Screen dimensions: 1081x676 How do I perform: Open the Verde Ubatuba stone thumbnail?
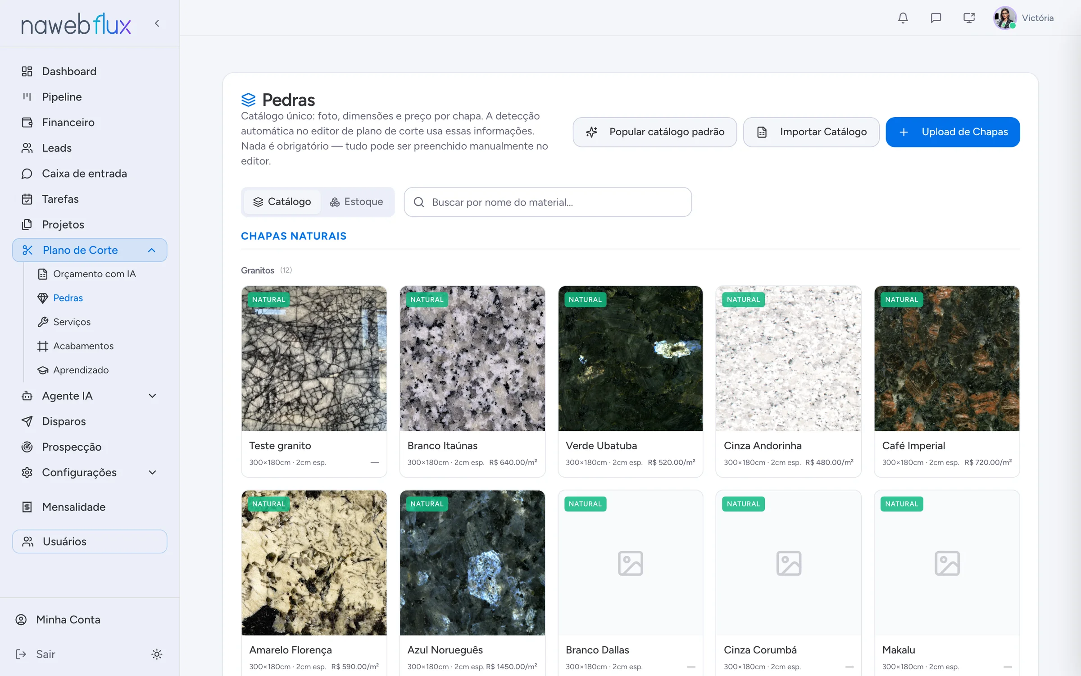630,358
